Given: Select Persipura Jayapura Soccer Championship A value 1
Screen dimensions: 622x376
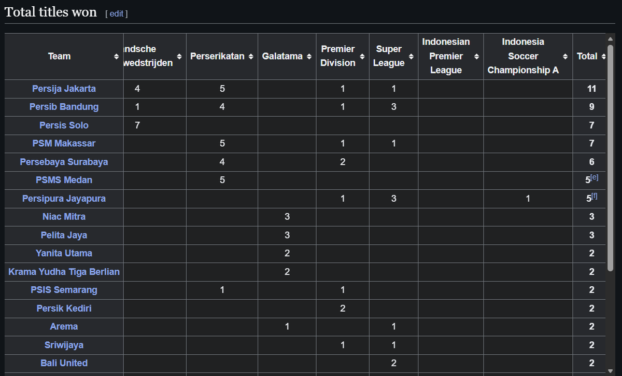Looking at the screenshot, I should (528, 199).
